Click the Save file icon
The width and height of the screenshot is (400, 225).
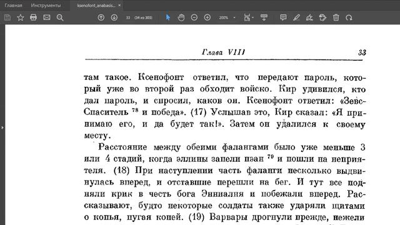(7, 17)
